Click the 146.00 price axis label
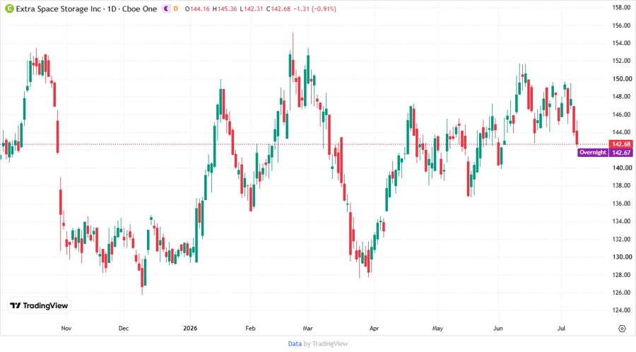Viewport: 636px width, 352px height. (x=621, y=115)
